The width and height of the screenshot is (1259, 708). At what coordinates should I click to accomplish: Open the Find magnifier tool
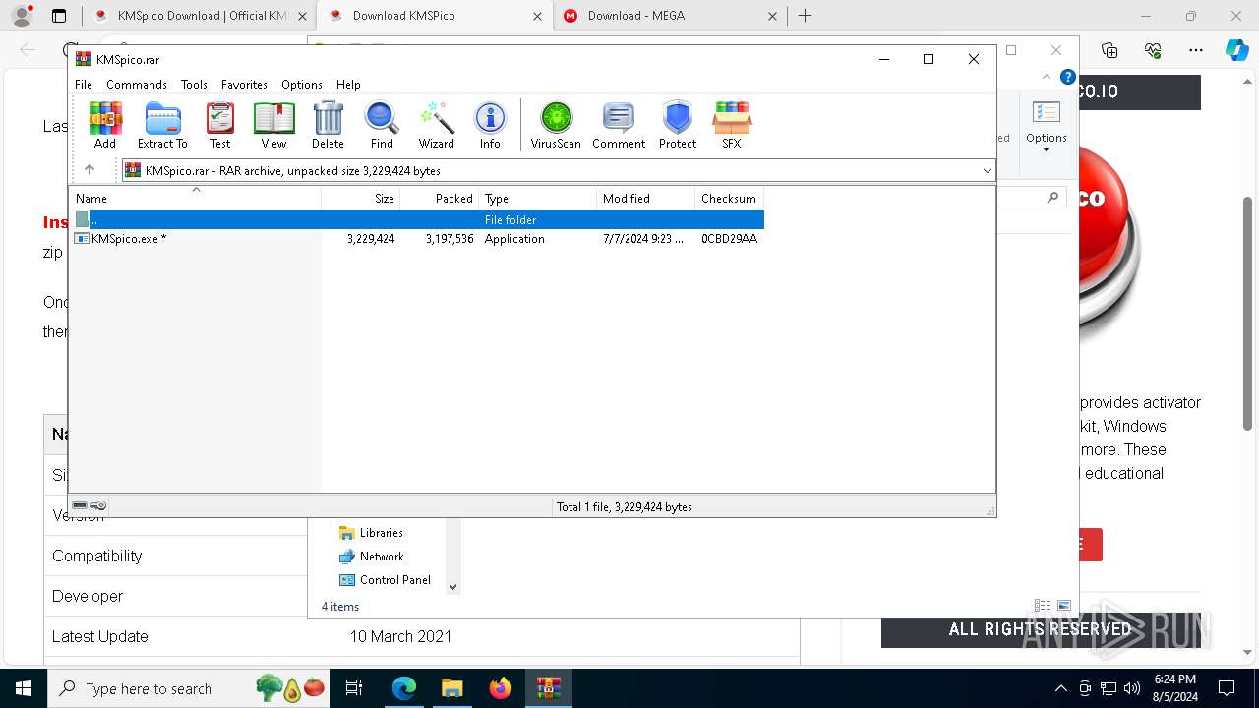pos(382,125)
